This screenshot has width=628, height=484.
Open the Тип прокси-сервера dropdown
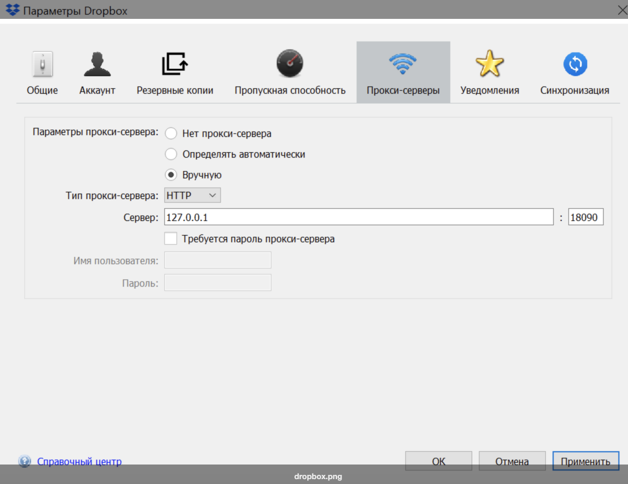[192, 195]
